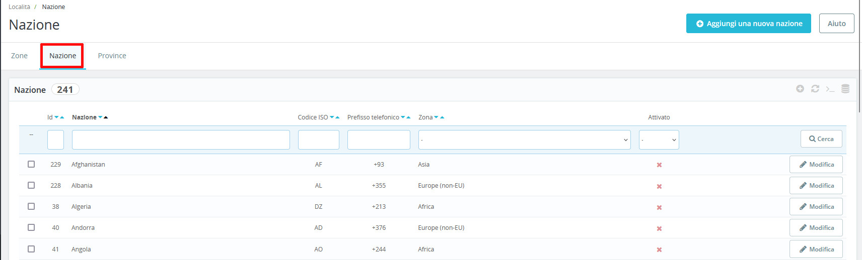The width and height of the screenshot is (862, 260).
Task: Sort Zona column ascending with the up arrow
Action: tap(442, 117)
